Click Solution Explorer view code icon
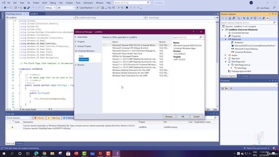Image resolution: width=279 pixels, height=157 pixels. coord(260,18)
